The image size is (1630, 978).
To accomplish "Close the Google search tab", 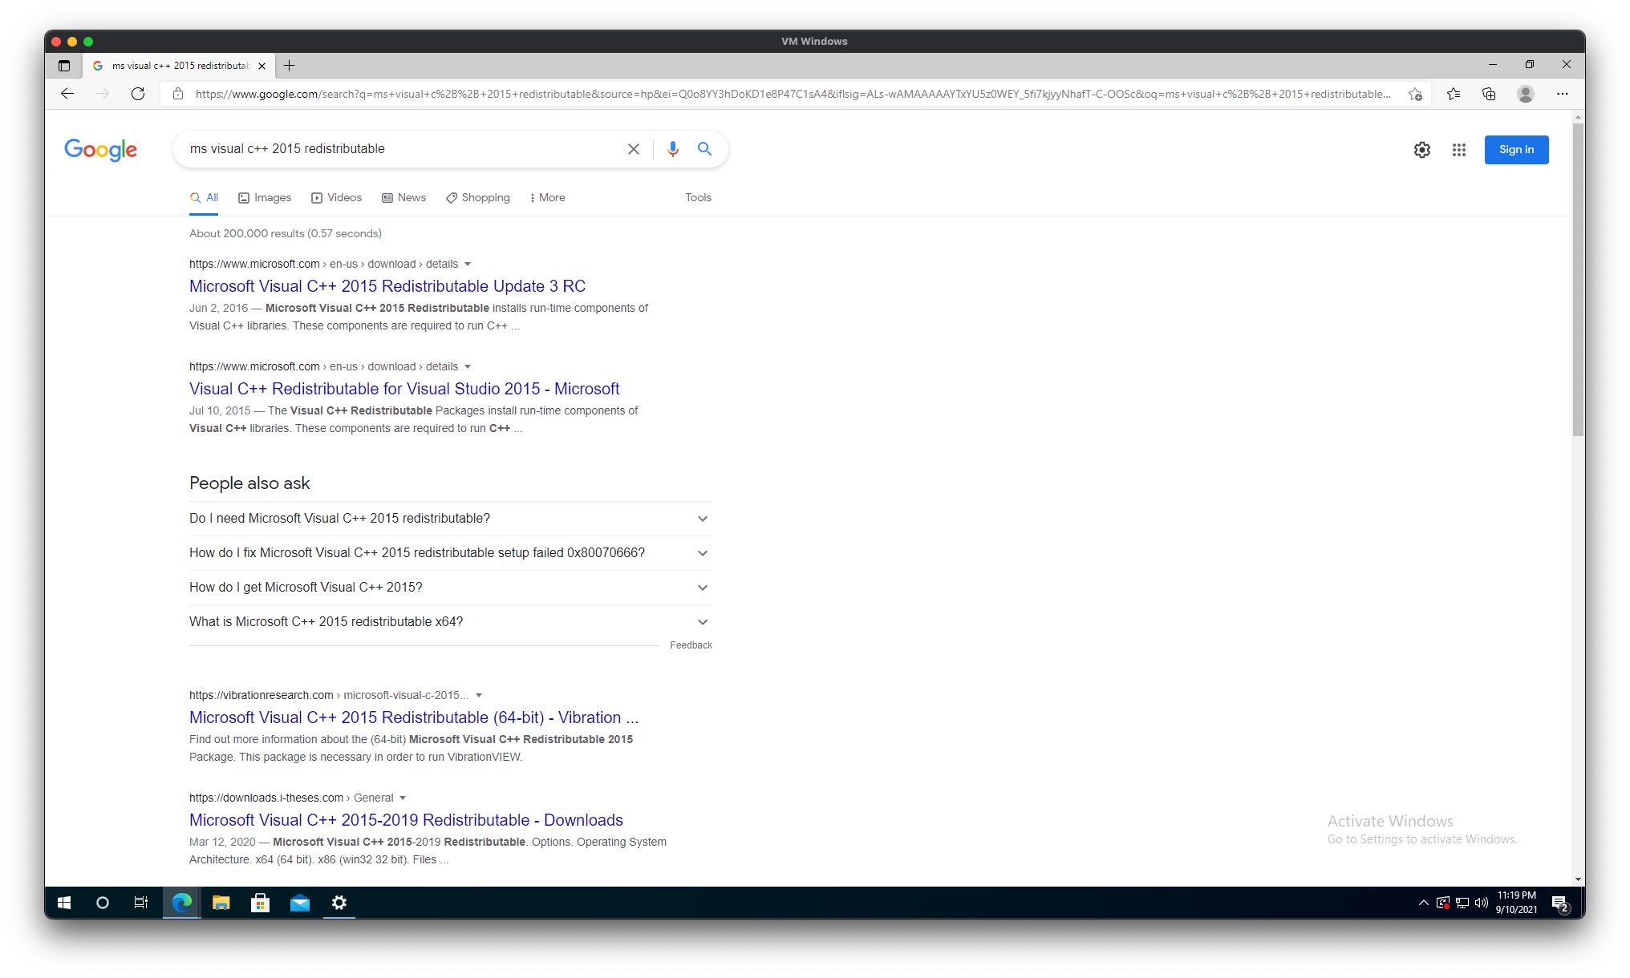I will (x=262, y=66).
